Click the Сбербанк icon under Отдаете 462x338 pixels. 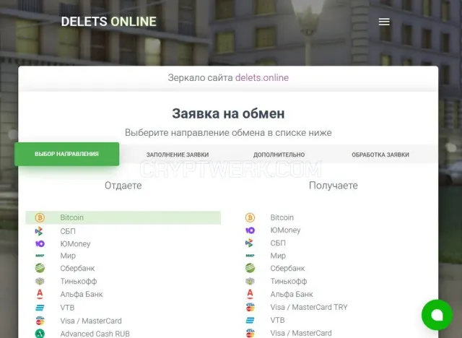coord(40,268)
